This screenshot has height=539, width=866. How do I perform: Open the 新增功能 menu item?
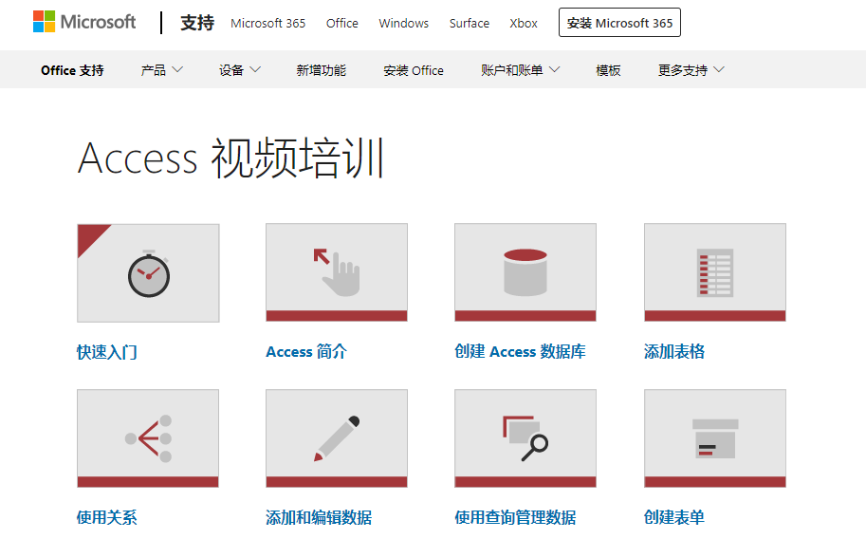tap(321, 70)
